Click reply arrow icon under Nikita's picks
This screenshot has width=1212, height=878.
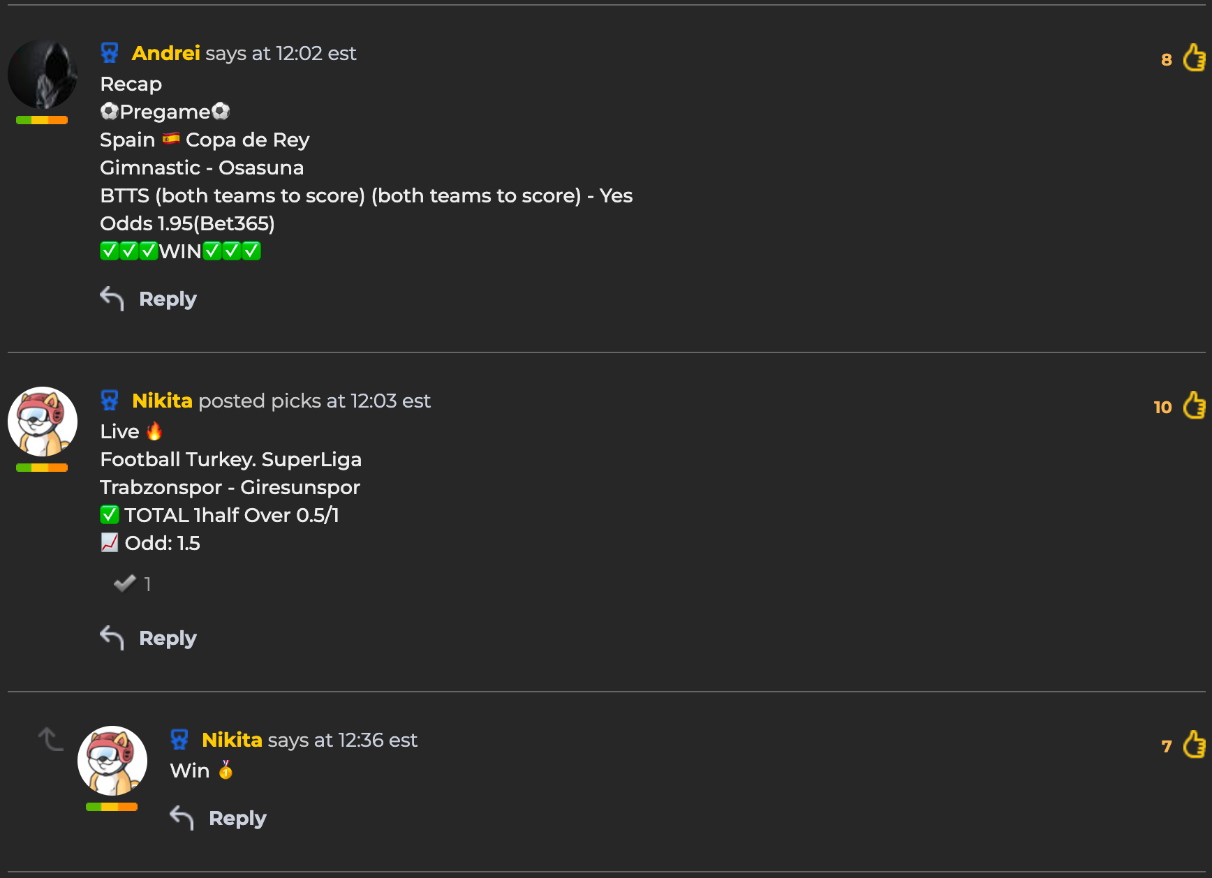112,637
